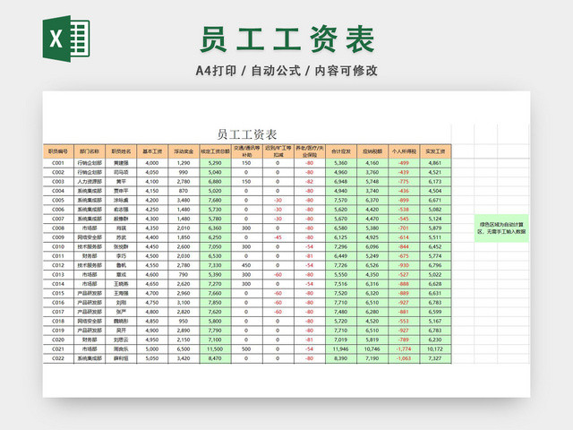Viewport: 573px width, 430px height.
Task: Click total 8,470 in row C022
Action: tap(215, 358)
